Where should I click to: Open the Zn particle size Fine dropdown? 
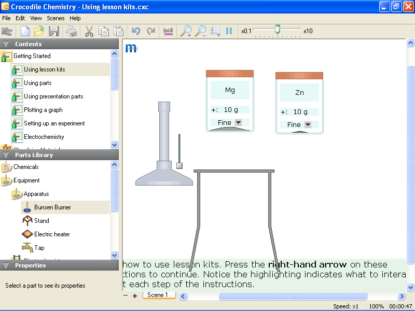(308, 124)
